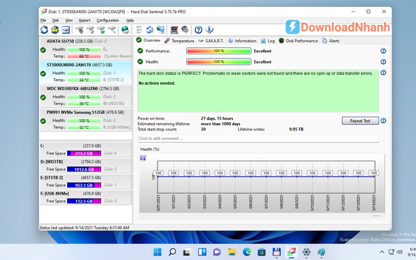Click the blue arrows send report toolbar icon

pyautogui.click(x=150, y=30)
